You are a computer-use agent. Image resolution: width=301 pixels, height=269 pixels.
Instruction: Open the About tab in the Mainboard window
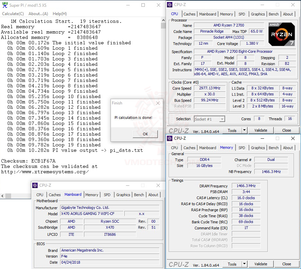point(153,194)
